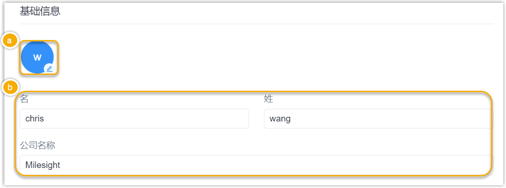The image size is (506, 188).
Task: Click the 名 field label
Action: [x=24, y=99]
